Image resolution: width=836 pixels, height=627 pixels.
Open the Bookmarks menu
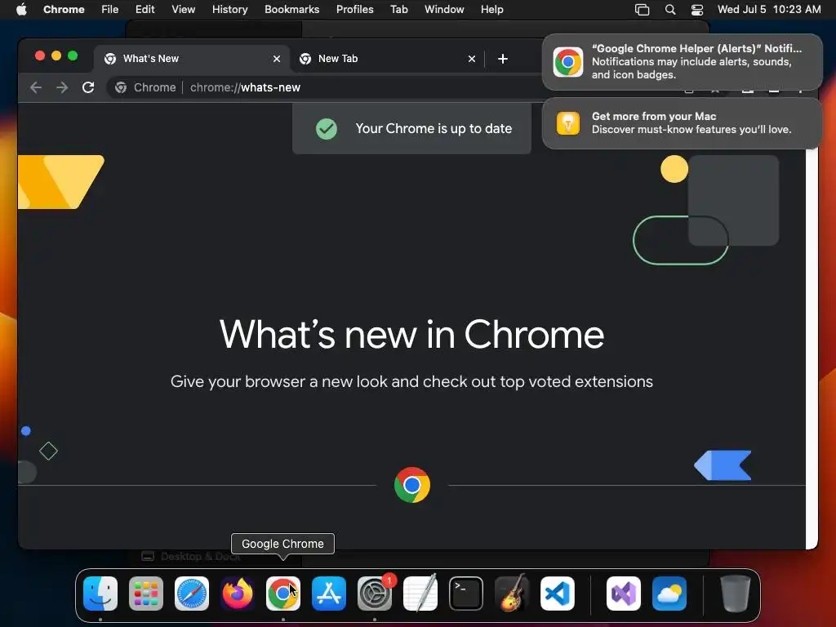pyautogui.click(x=292, y=9)
